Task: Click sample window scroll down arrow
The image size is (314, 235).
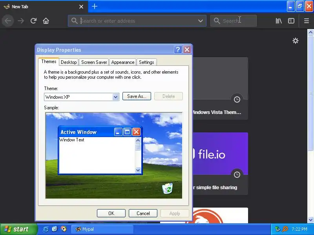Action: click(x=138, y=170)
